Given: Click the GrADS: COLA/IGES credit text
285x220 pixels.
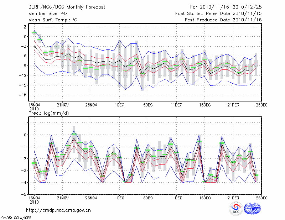Looking at the screenshot, I should [15, 217].
